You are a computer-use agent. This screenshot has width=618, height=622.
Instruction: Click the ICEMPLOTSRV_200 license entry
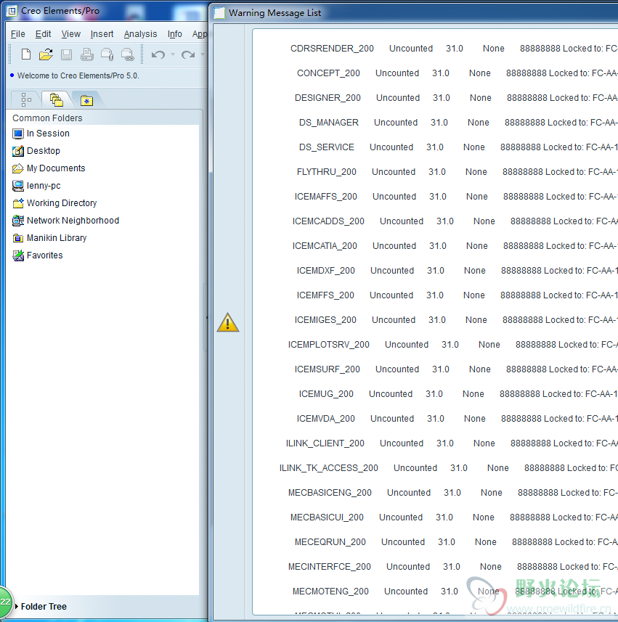click(x=329, y=345)
